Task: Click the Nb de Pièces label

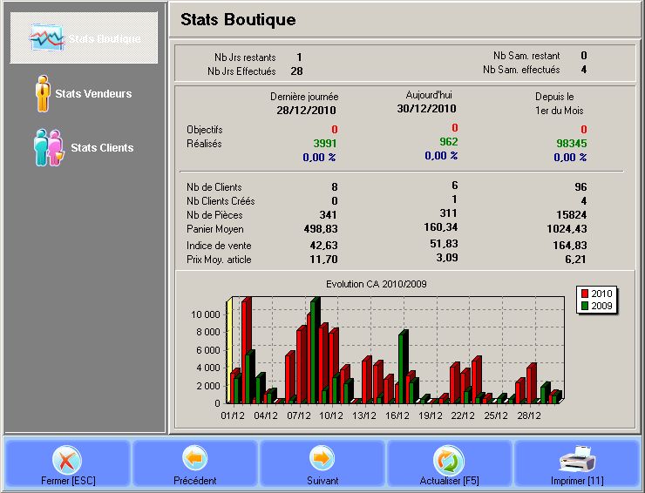Action: (x=214, y=215)
